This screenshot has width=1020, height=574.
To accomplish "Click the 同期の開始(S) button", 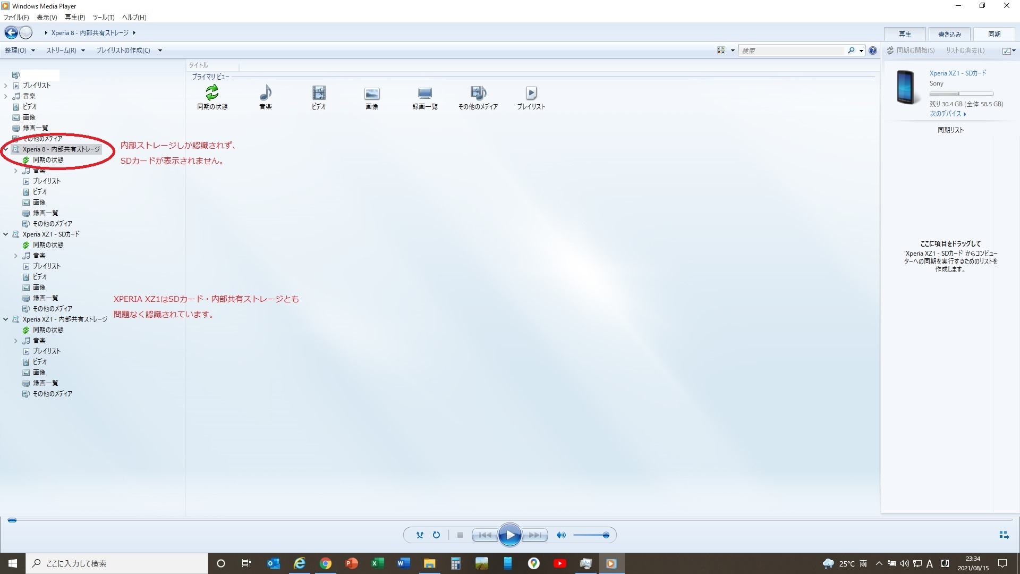I will (911, 50).
